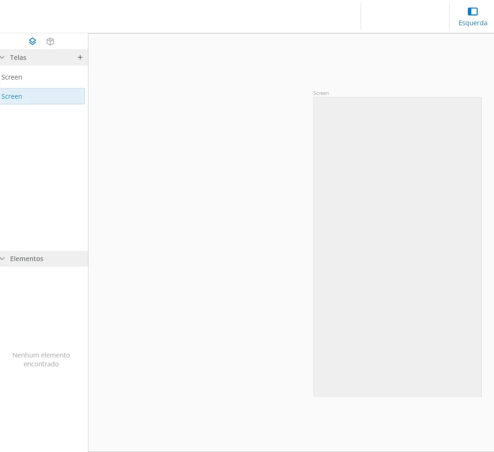Toggle the Esquerda left panel button
Viewport: 494px width, 452px height.
(472, 17)
